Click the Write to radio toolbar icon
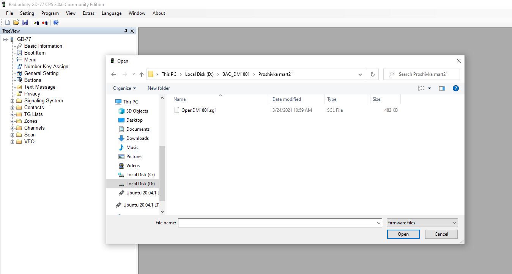Viewport: 512px width, 274px height. [x=45, y=23]
